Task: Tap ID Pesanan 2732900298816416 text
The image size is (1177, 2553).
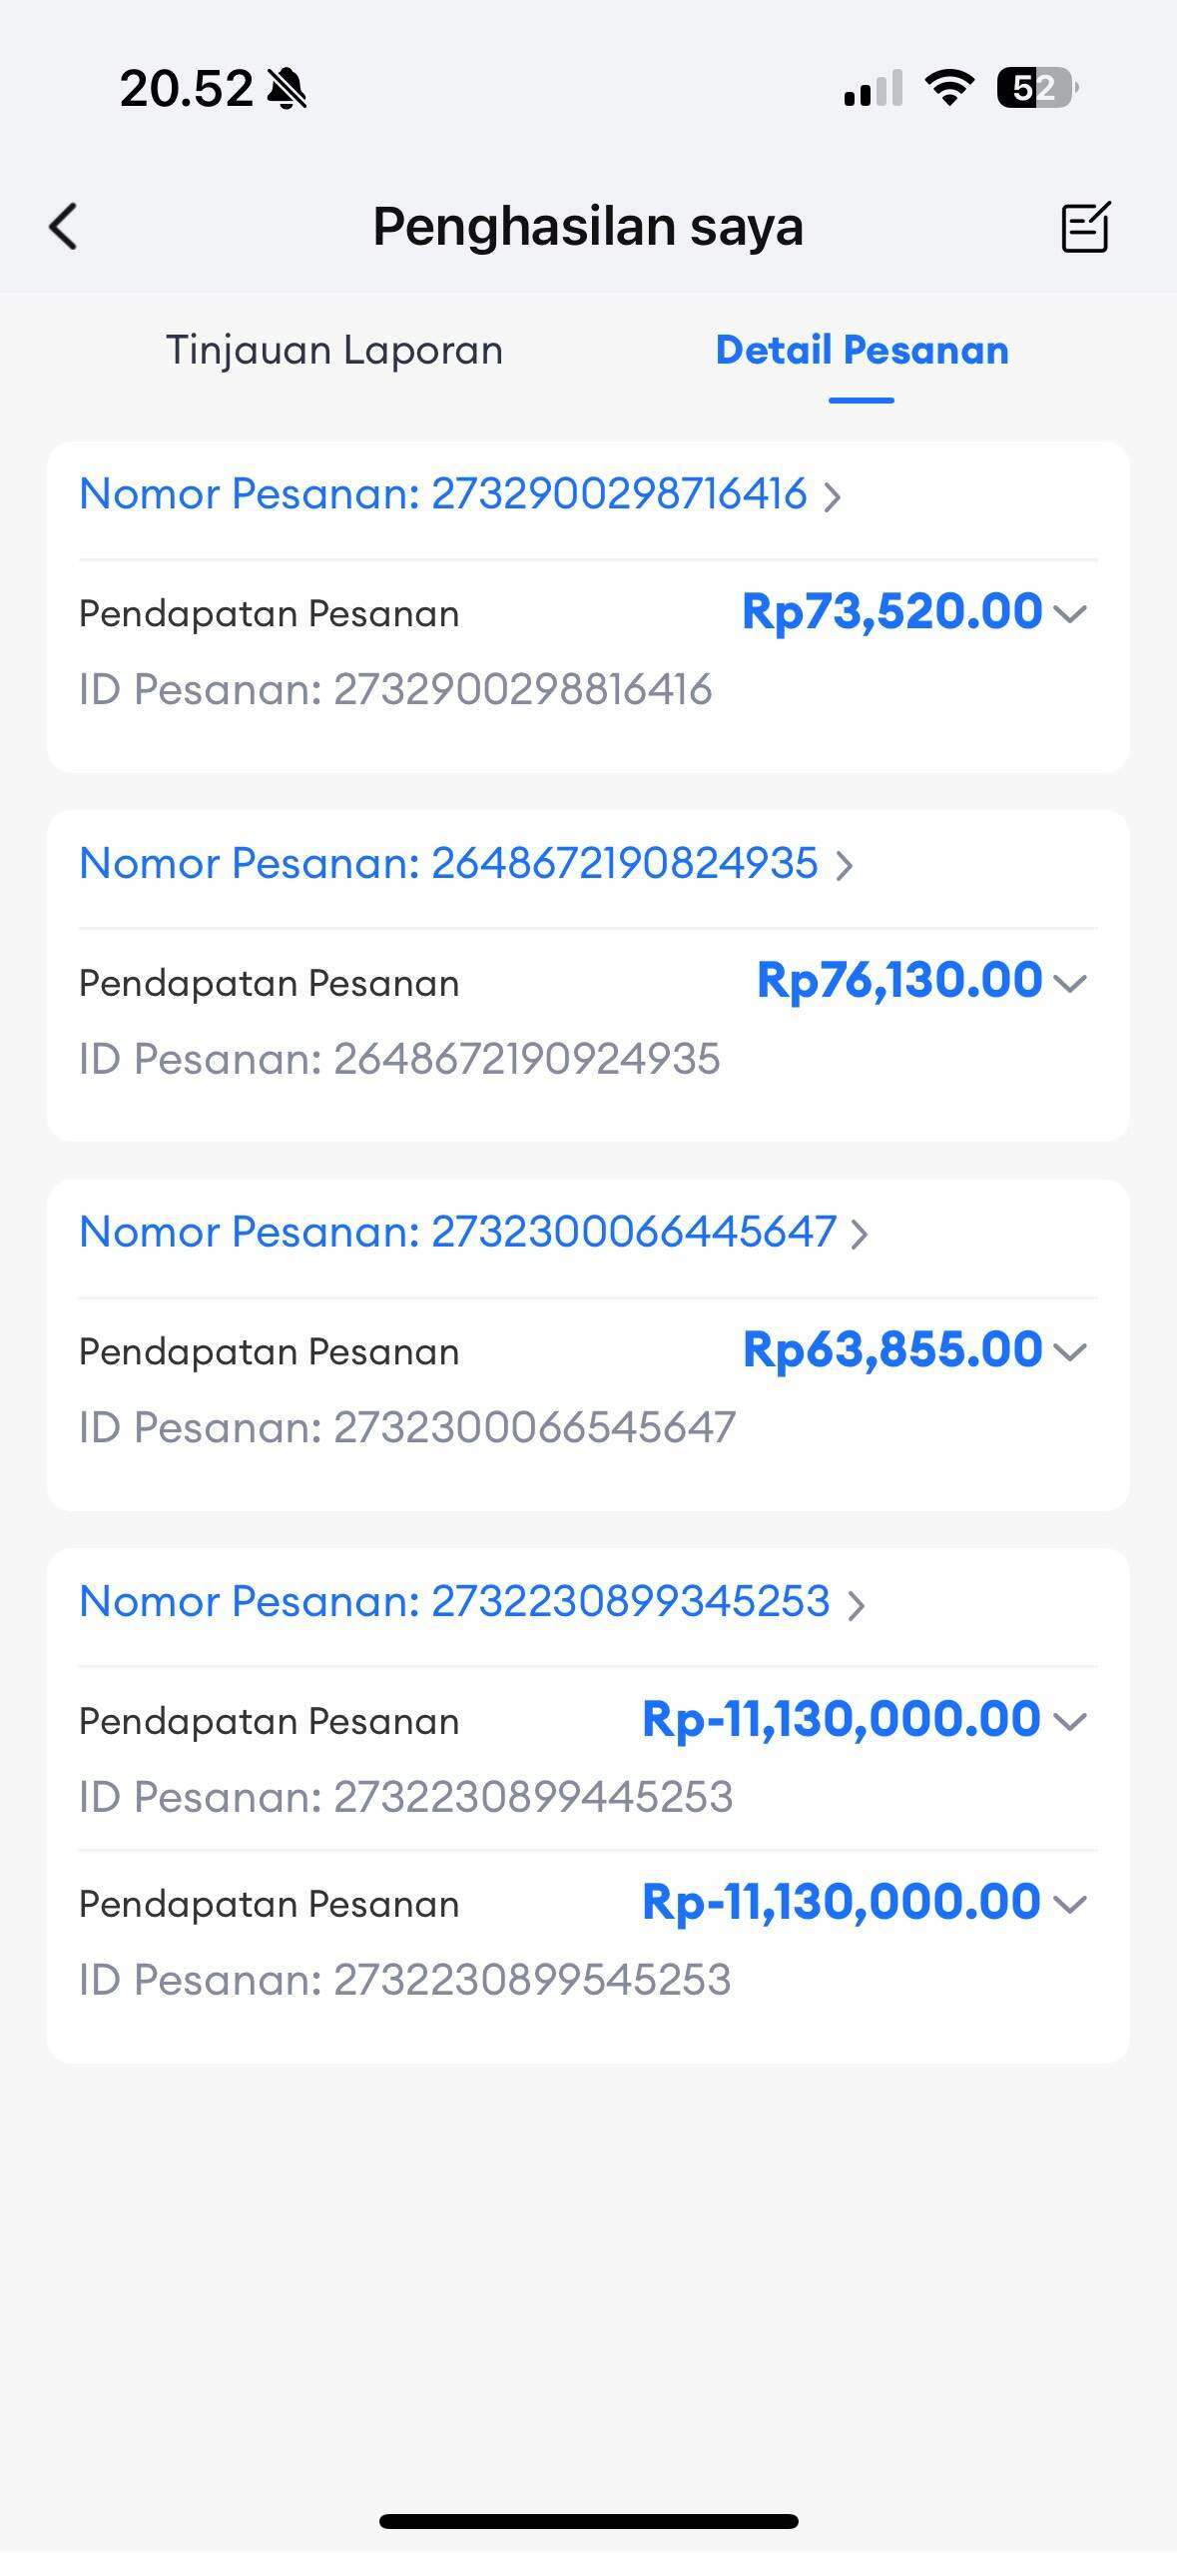Action: [x=395, y=690]
